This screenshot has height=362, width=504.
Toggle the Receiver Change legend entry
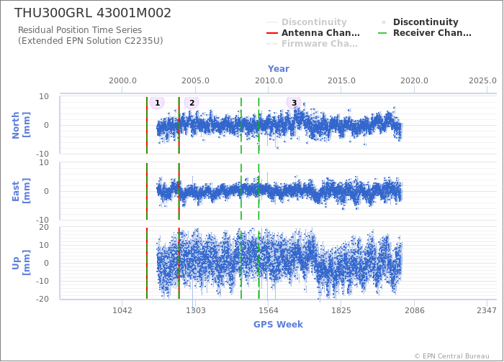pos(424,33)
